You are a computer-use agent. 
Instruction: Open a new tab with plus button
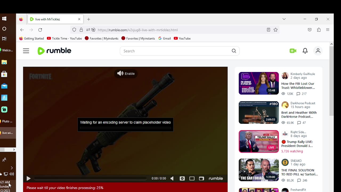point(89,19)
